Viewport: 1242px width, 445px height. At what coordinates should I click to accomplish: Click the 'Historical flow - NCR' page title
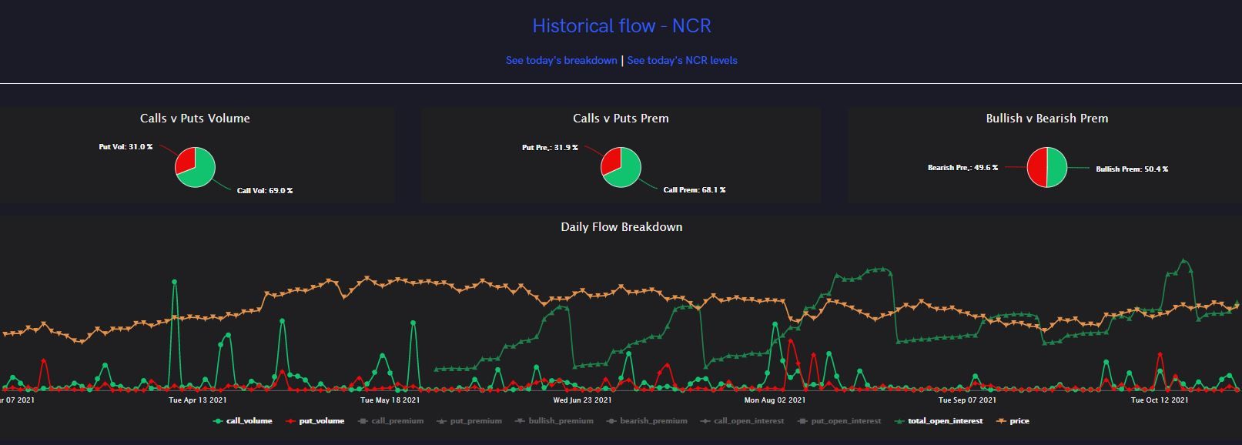[x=621, y=26]
